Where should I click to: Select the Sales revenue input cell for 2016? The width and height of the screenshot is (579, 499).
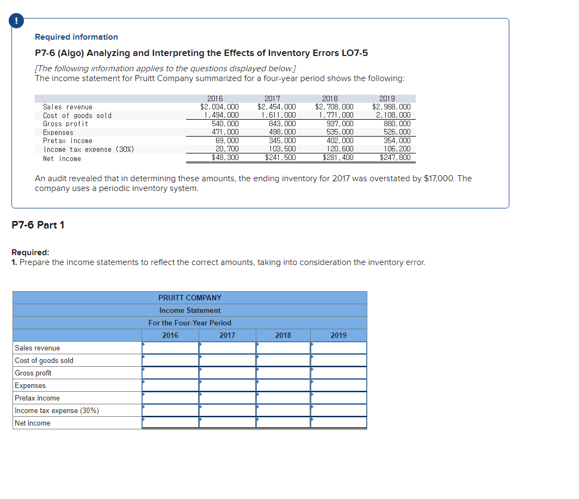(170, 348)
